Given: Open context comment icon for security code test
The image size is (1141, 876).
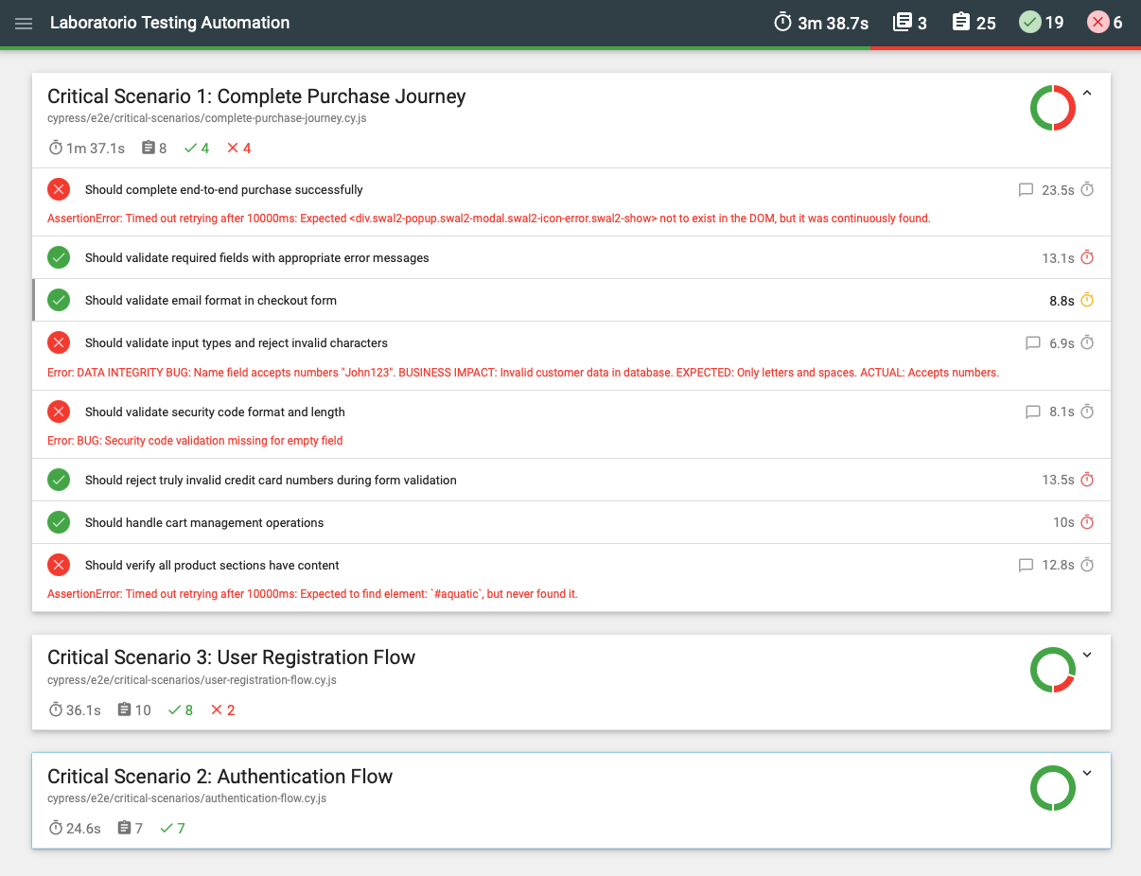Looking at the screenshot, I should [x=1033, y=412].
